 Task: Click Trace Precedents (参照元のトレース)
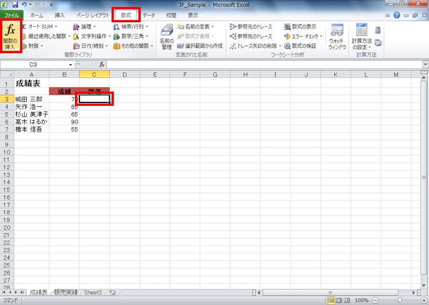click(251, 26)
